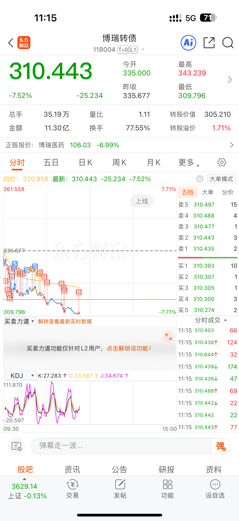
Task: Open 交易 trade icon
Action: click(73, 489)
